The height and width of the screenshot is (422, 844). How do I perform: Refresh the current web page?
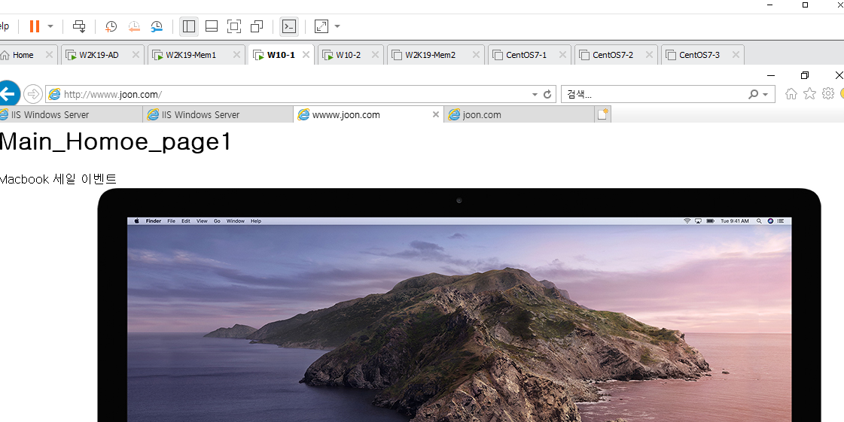pos(547,95)
